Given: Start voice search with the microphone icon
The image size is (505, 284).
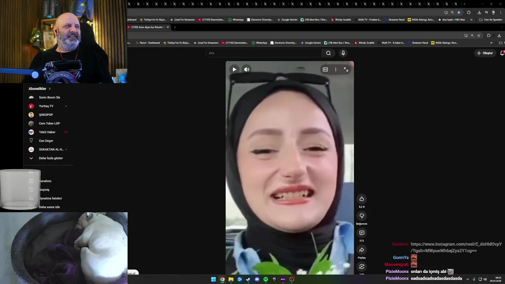Looking at the screenshot, I should [x=343, y=53].
